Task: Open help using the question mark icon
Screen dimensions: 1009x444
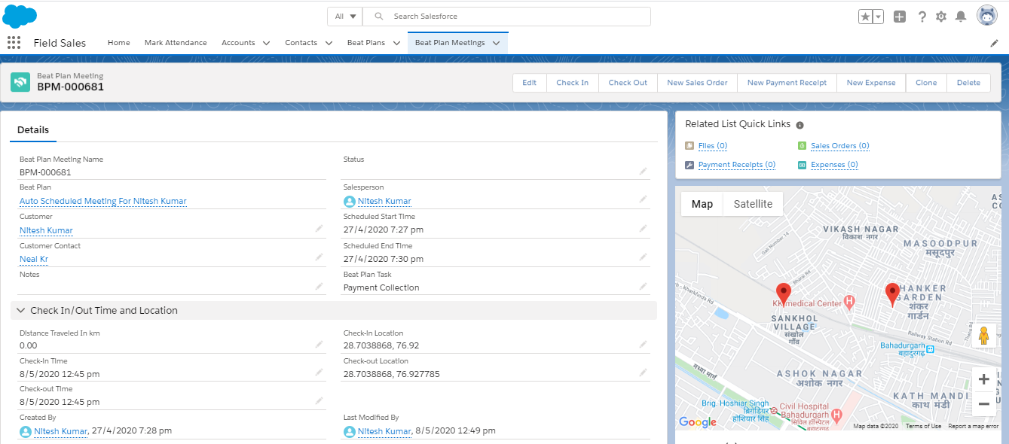Action: pos(922,16)
